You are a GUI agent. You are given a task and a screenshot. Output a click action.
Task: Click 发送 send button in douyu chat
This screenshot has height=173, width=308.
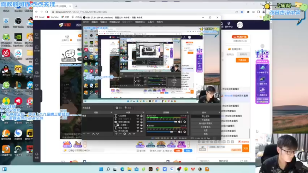tap(246, 148)
